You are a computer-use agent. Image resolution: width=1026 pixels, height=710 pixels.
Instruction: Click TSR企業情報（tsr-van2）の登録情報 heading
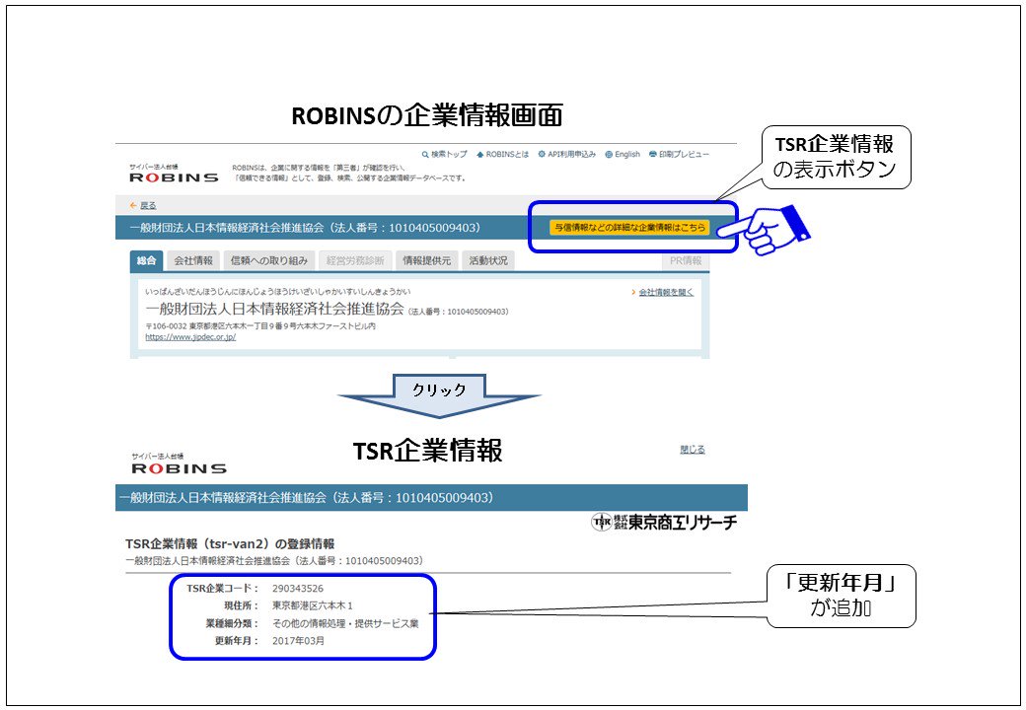[x=230, y=544]
